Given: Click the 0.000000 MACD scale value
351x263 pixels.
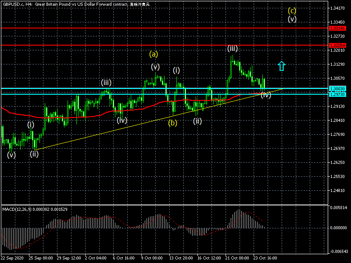Looking at the screenshot, I should [x=338, y=227].
